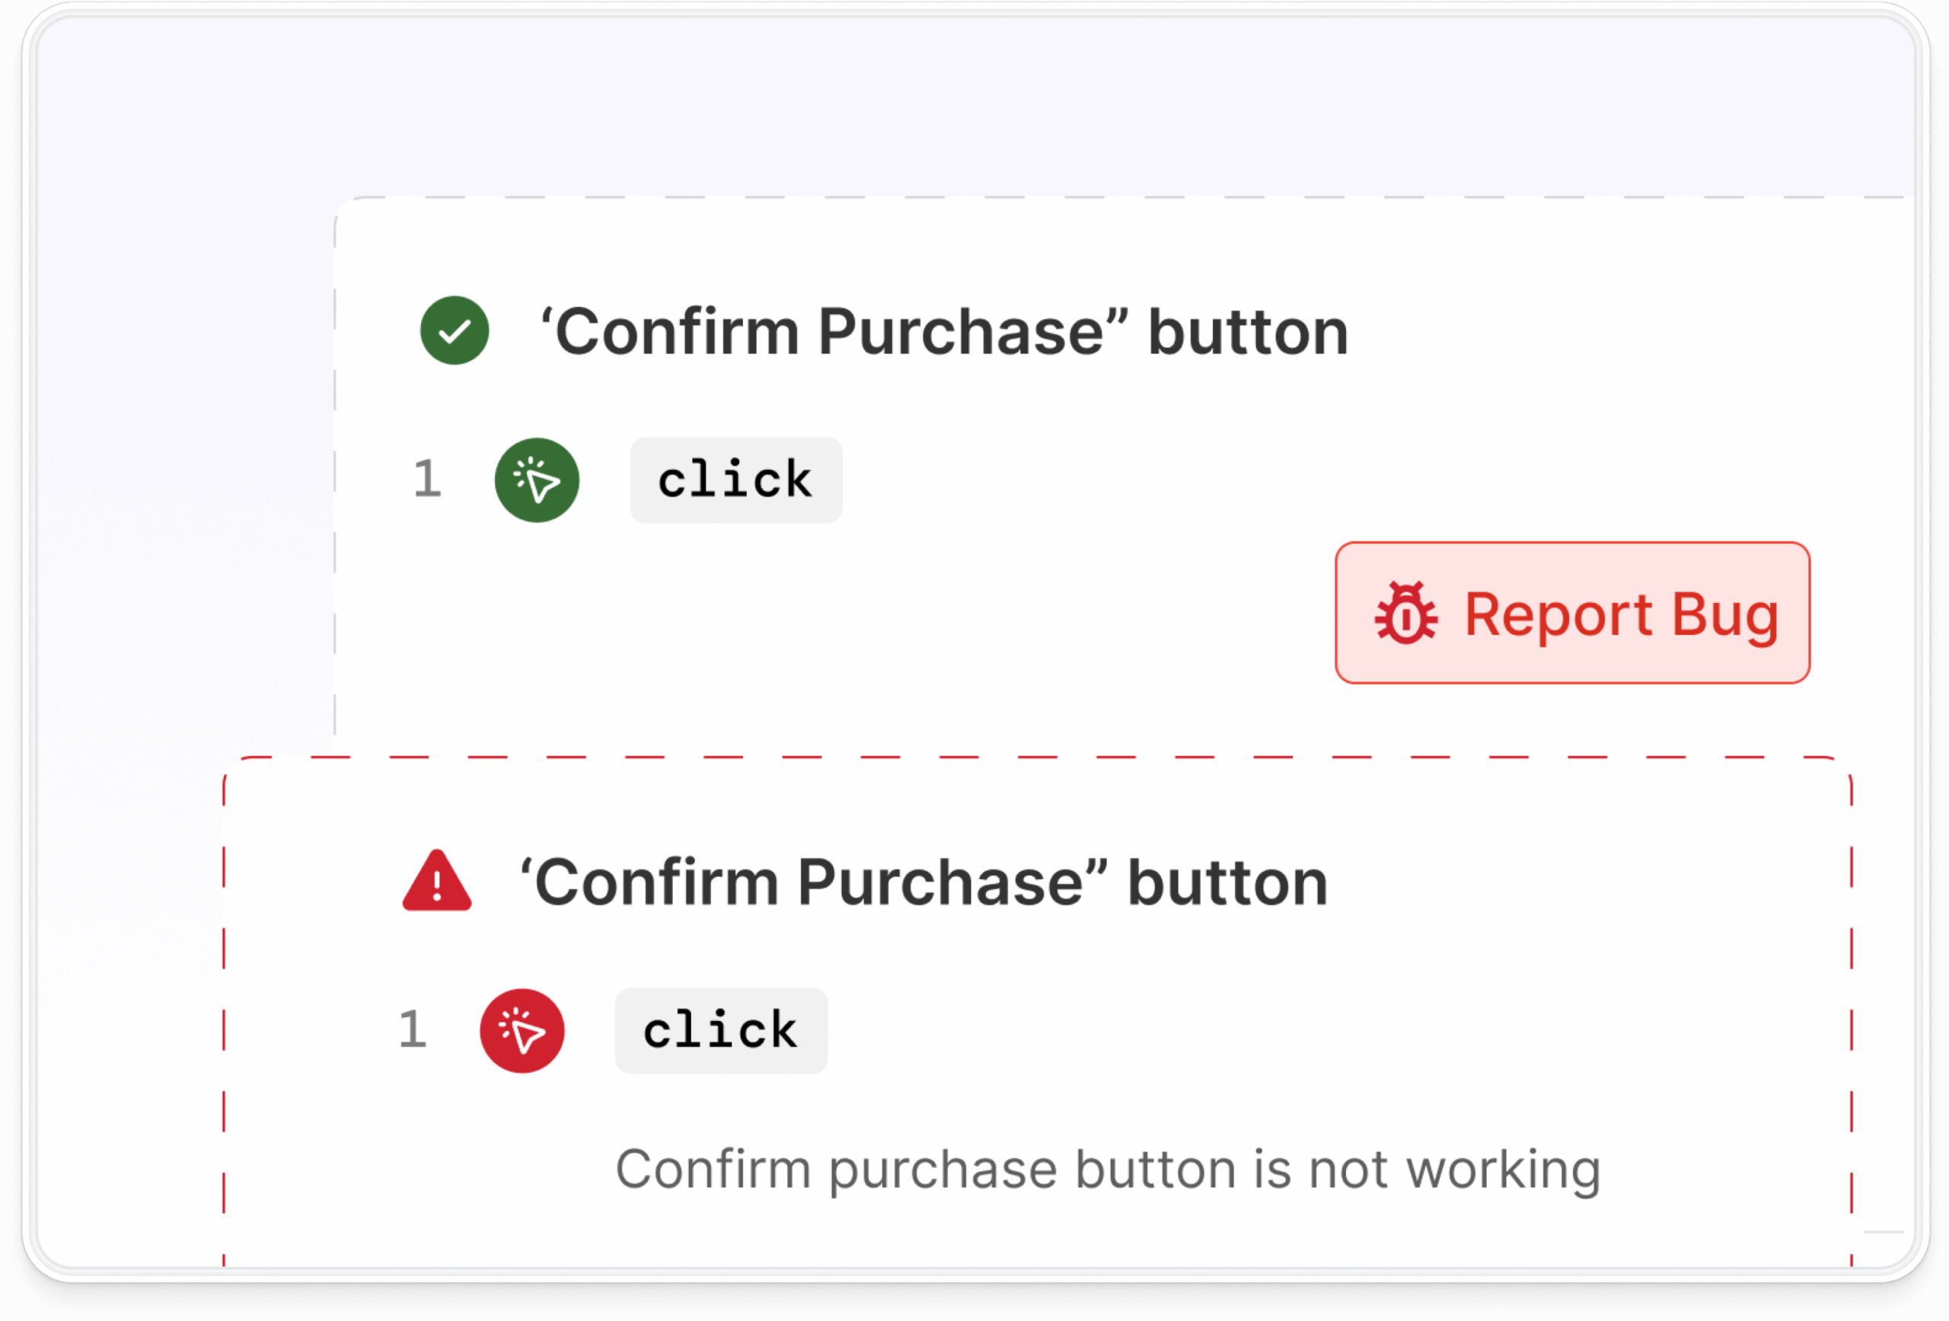Click the green click-action cursor icon
The width and height of the screenshot is (1949, 1321).
click(x=537, y=480)
